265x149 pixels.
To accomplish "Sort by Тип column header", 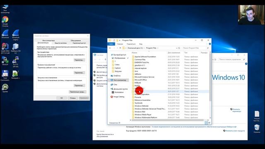I will 186,53.
